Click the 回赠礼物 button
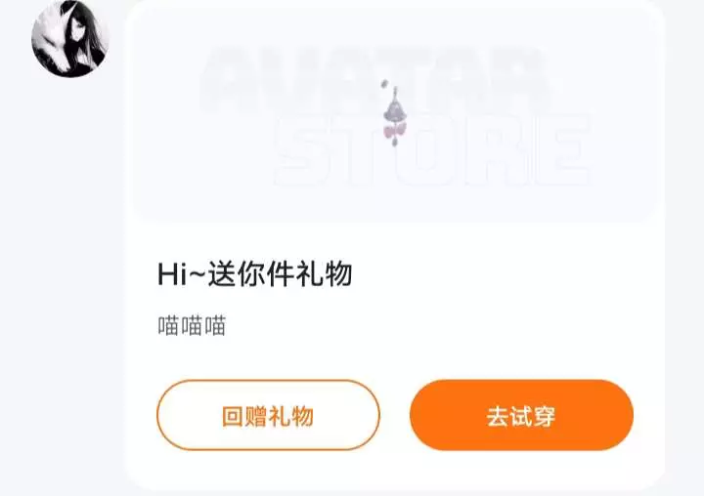 [268, 415]
